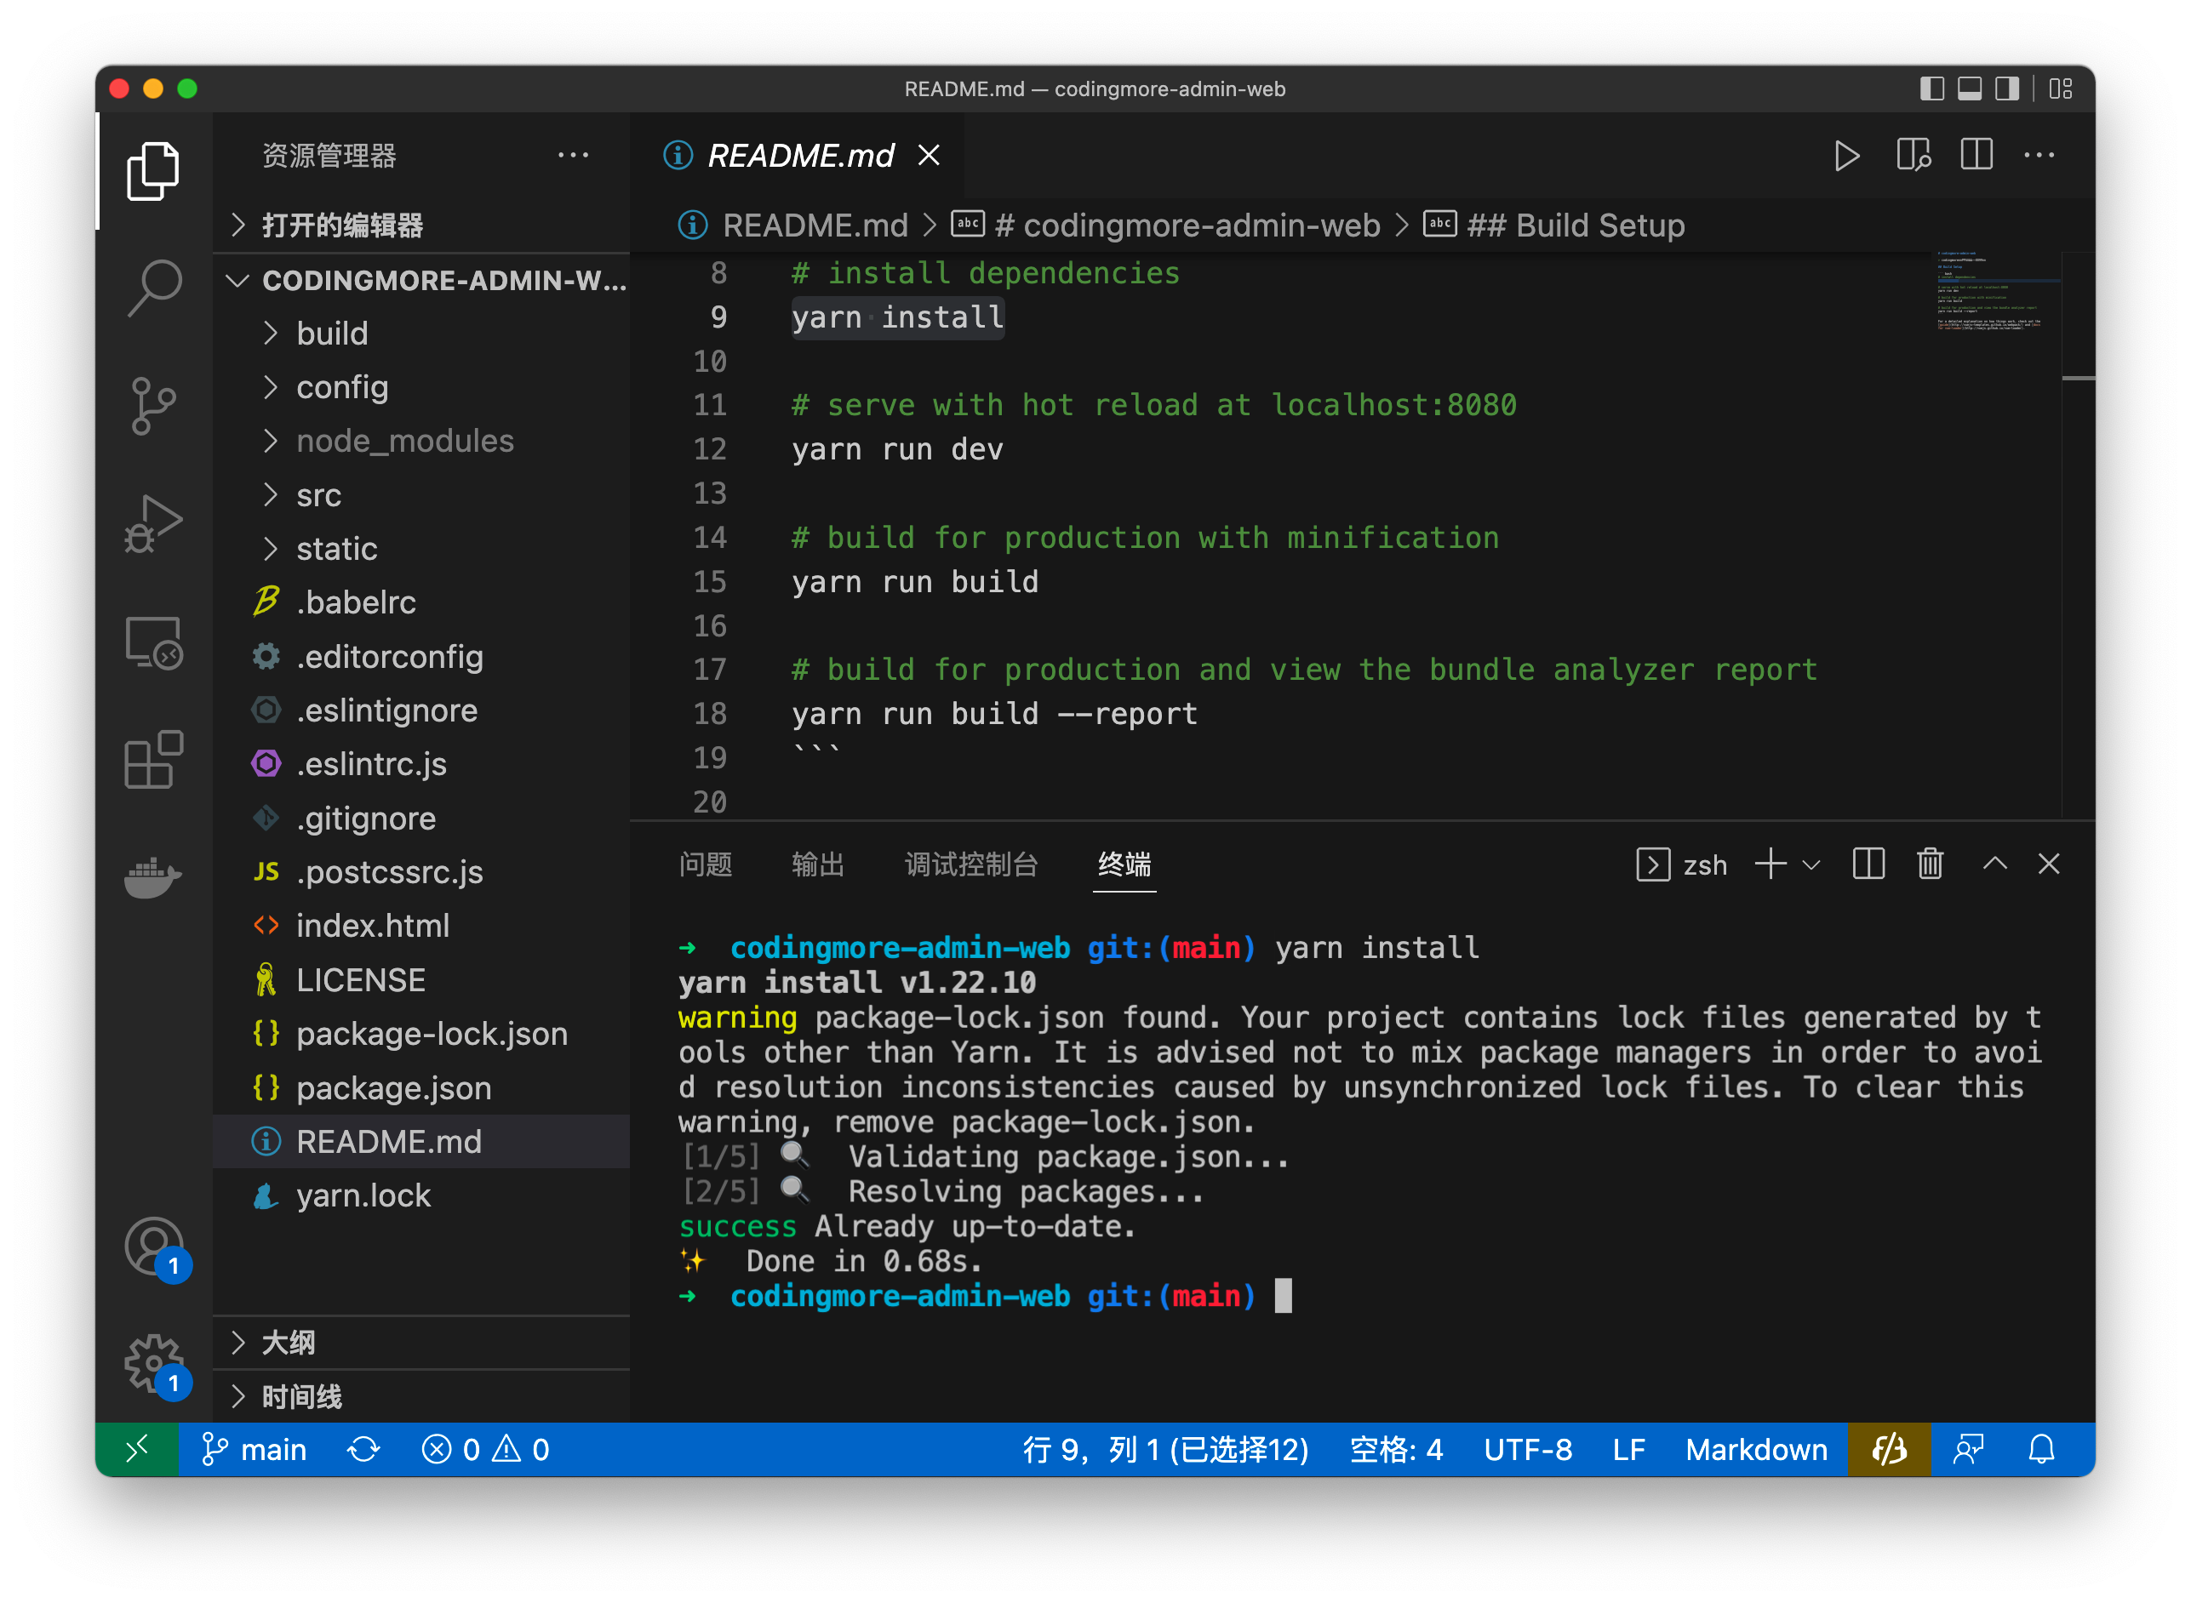The height and width of the screenshot is (1603, 2191).
Task: Toggle the primary sidebar layout button
Action: [1931, 89]
